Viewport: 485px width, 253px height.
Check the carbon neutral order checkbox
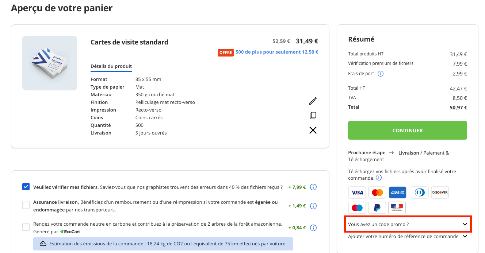(x=26, y=227)
